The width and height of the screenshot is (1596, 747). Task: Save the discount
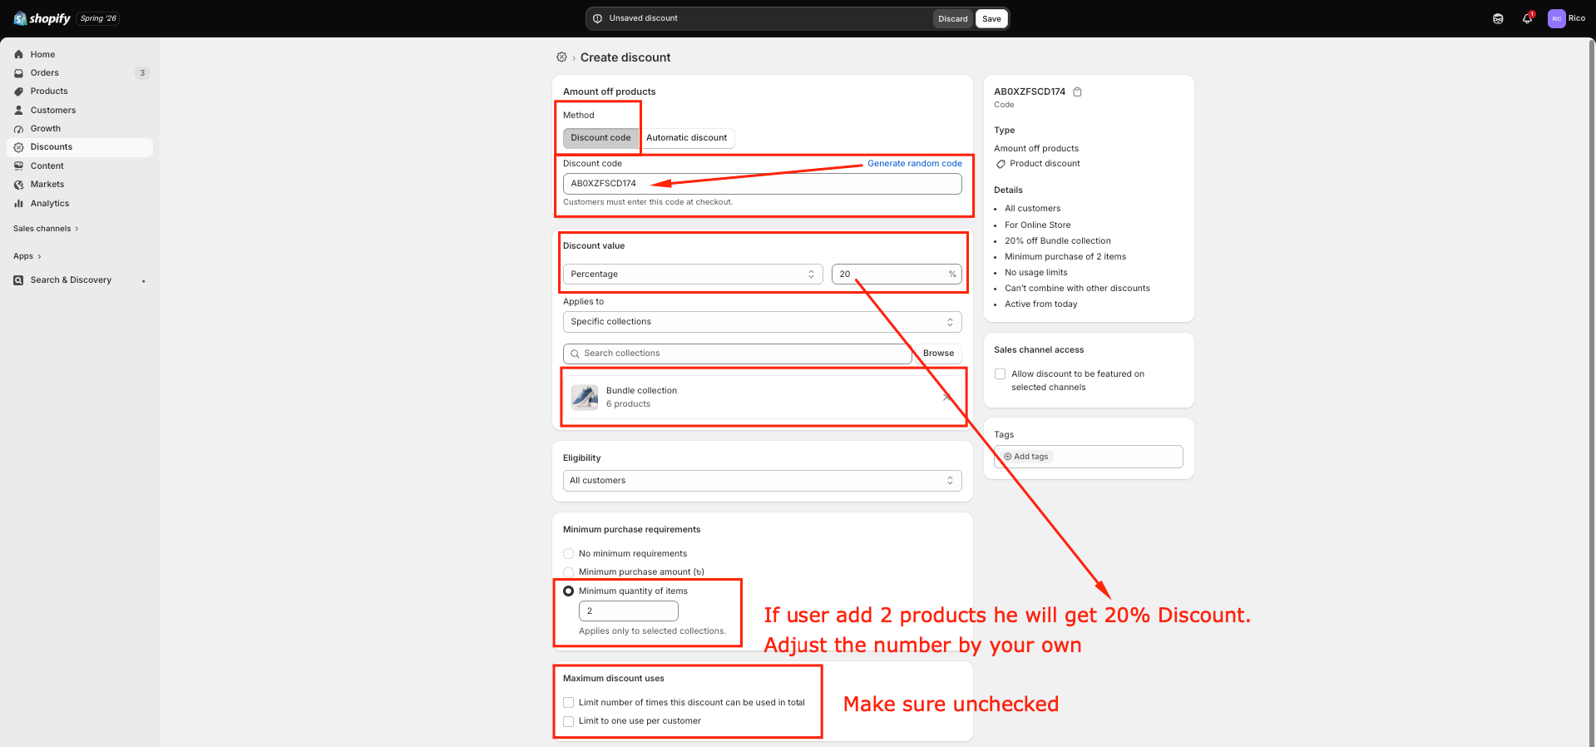pos(991,18)
